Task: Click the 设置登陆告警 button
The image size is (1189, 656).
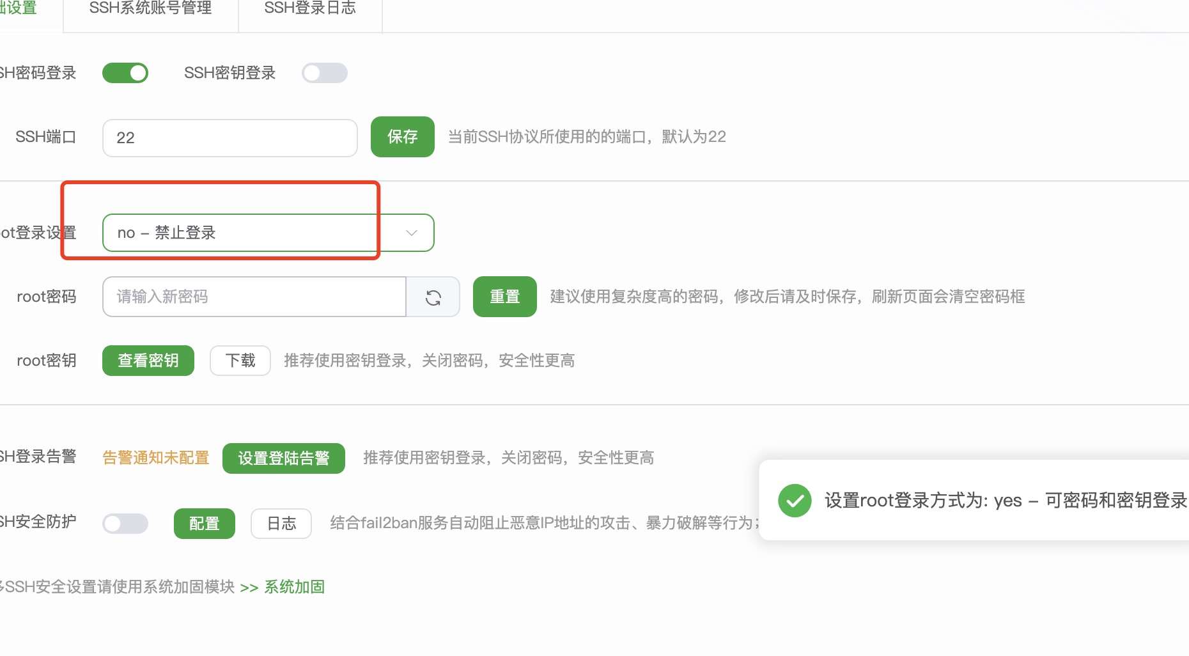Action: pos(283,458)
